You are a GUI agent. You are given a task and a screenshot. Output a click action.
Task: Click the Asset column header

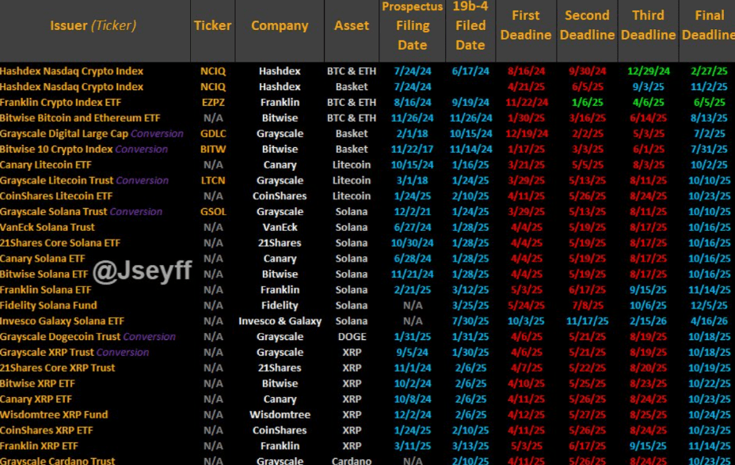[x=352, y=25]
